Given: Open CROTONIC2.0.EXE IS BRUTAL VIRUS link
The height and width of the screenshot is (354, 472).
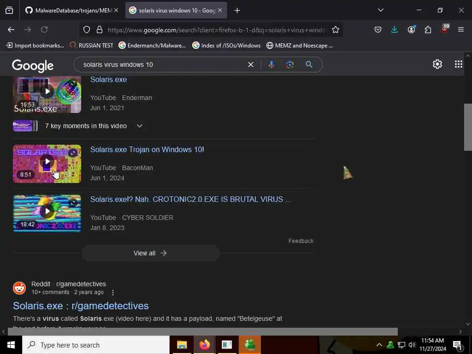Looking at the screenshot, I should [190, 199].
